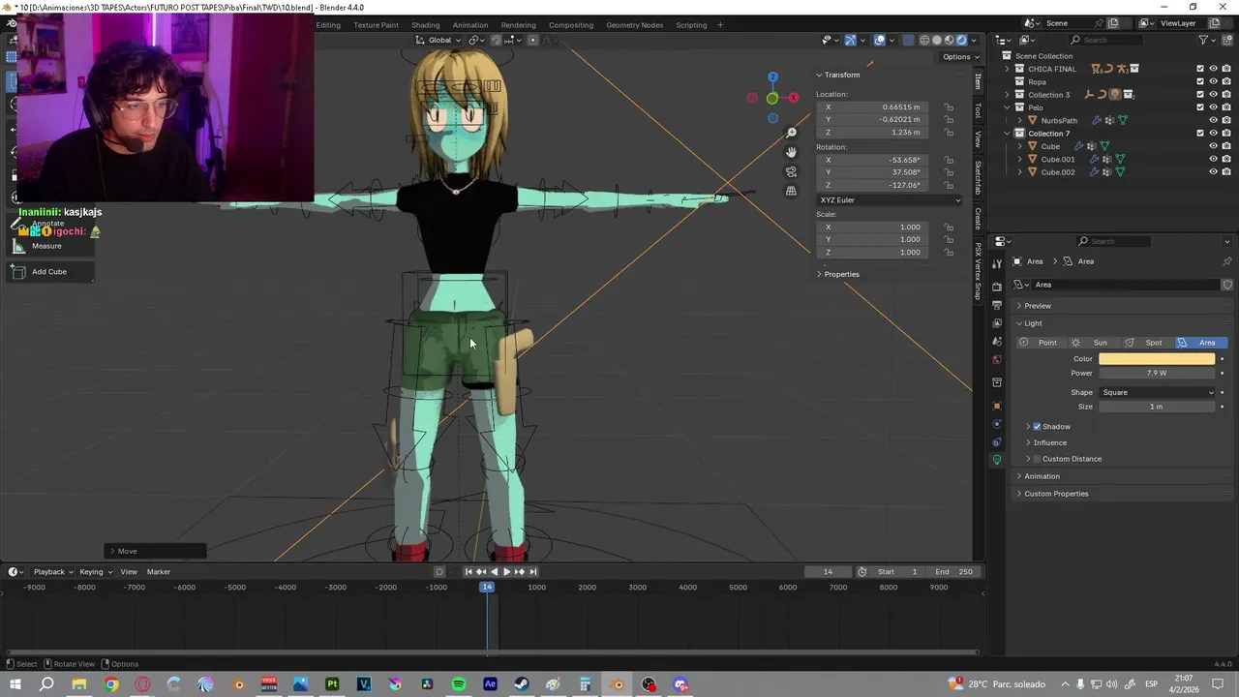Switch to Shading workspace tab
The image size is (1239, 697).
pyautogui.click(x=425, y=25)
